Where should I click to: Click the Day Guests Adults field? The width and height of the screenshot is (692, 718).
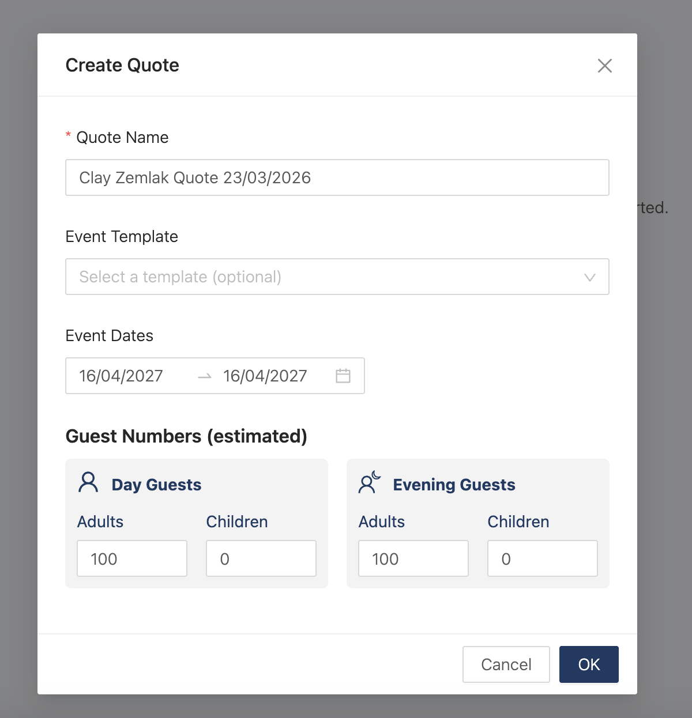click(132, 558)
